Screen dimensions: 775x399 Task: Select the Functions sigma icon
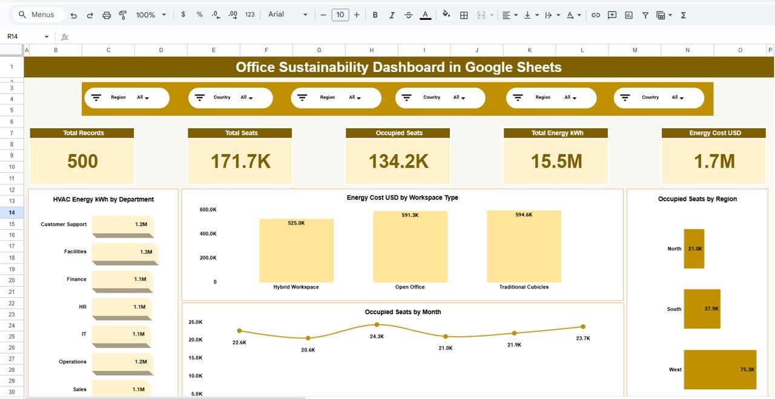pyautogui.click(x=683, y=15)
